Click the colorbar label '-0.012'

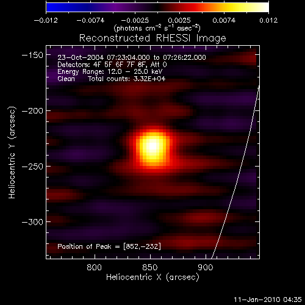(x=46, y=20)
